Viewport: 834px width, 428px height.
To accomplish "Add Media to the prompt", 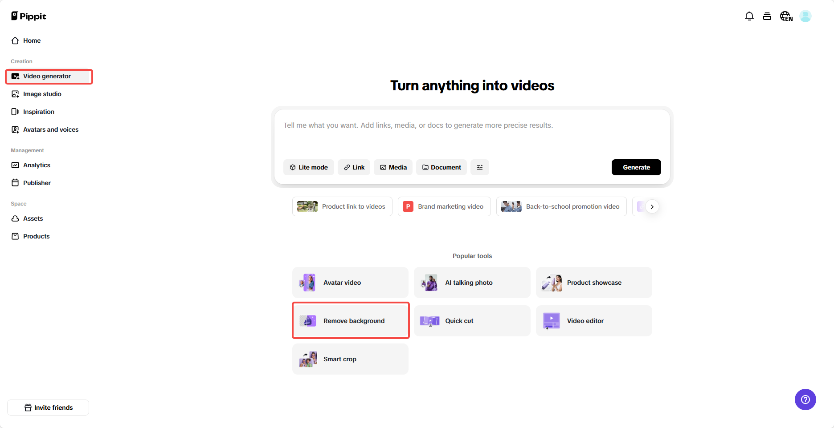I will (x=393, y=167).
